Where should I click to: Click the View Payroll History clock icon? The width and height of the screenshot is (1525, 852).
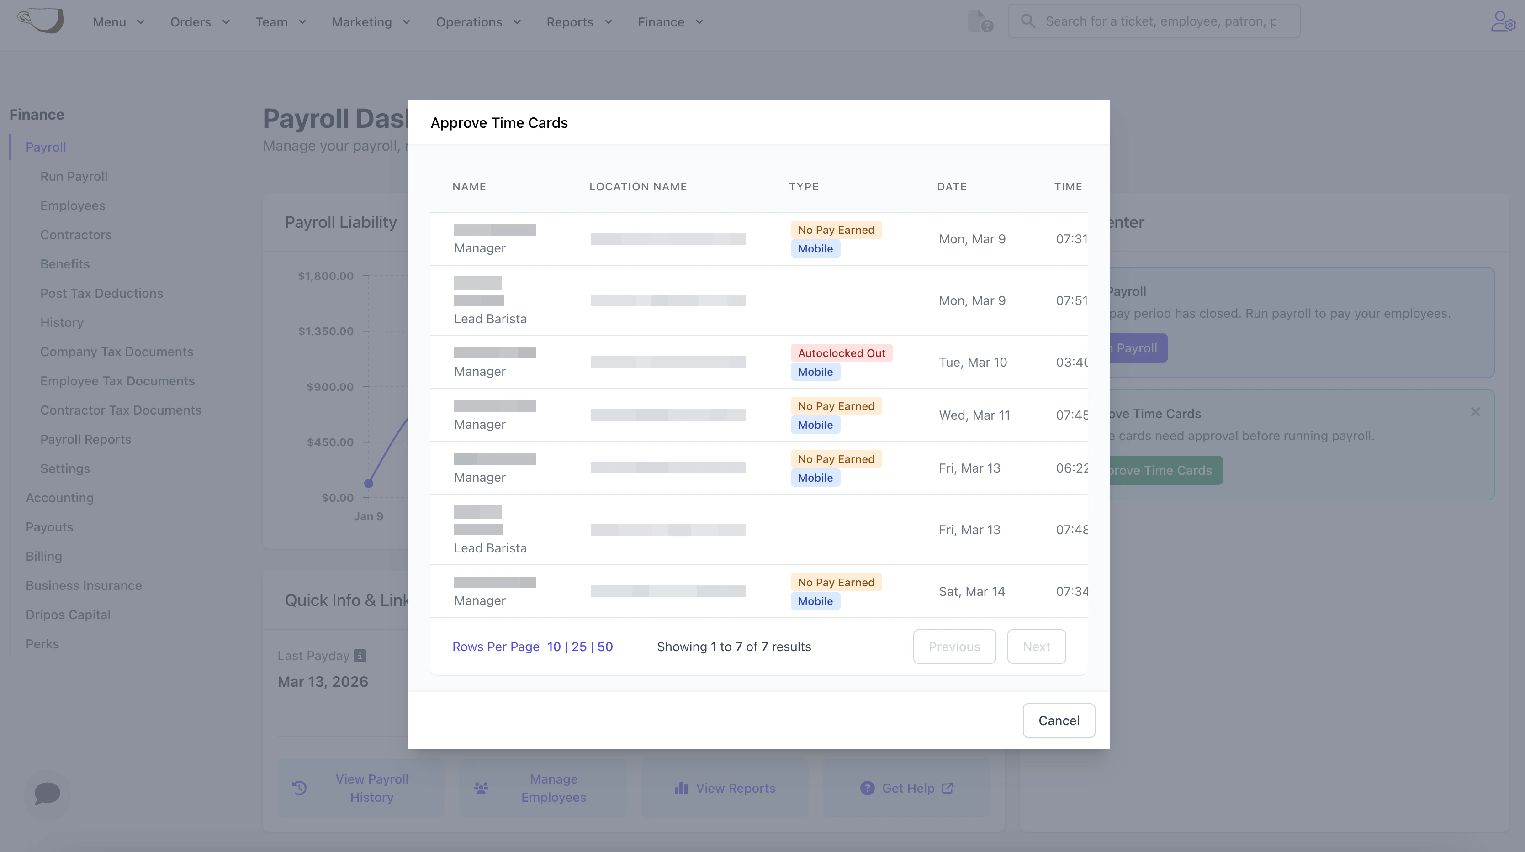[x=300, y=788]
